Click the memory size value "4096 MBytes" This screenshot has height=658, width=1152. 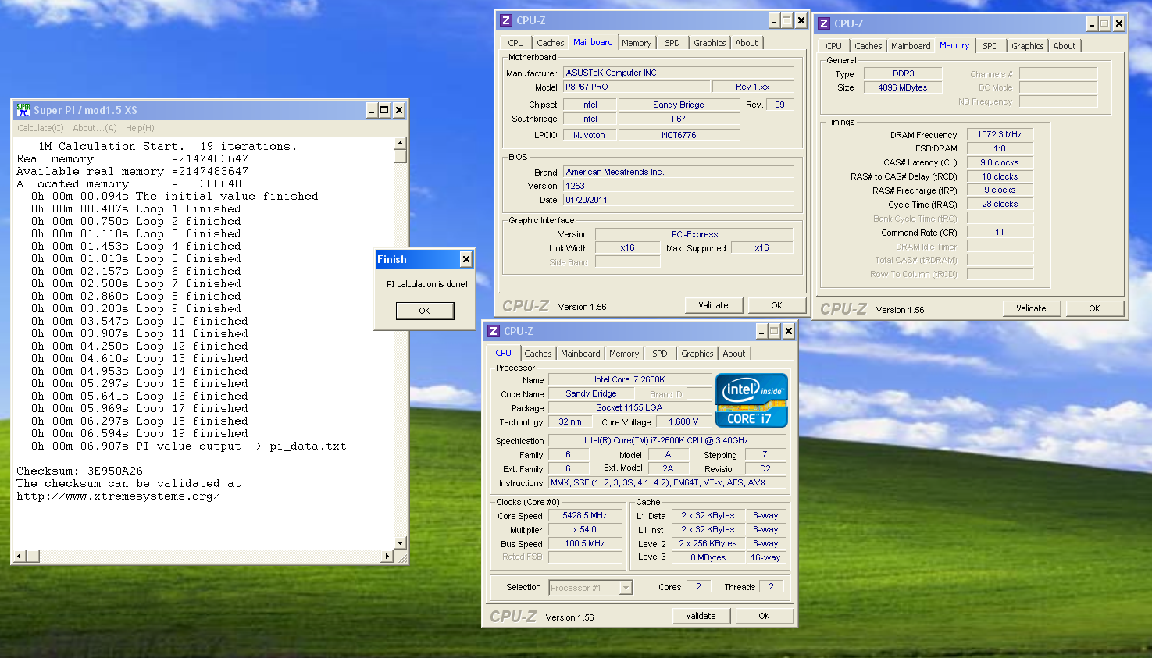(x=903, y=87)
